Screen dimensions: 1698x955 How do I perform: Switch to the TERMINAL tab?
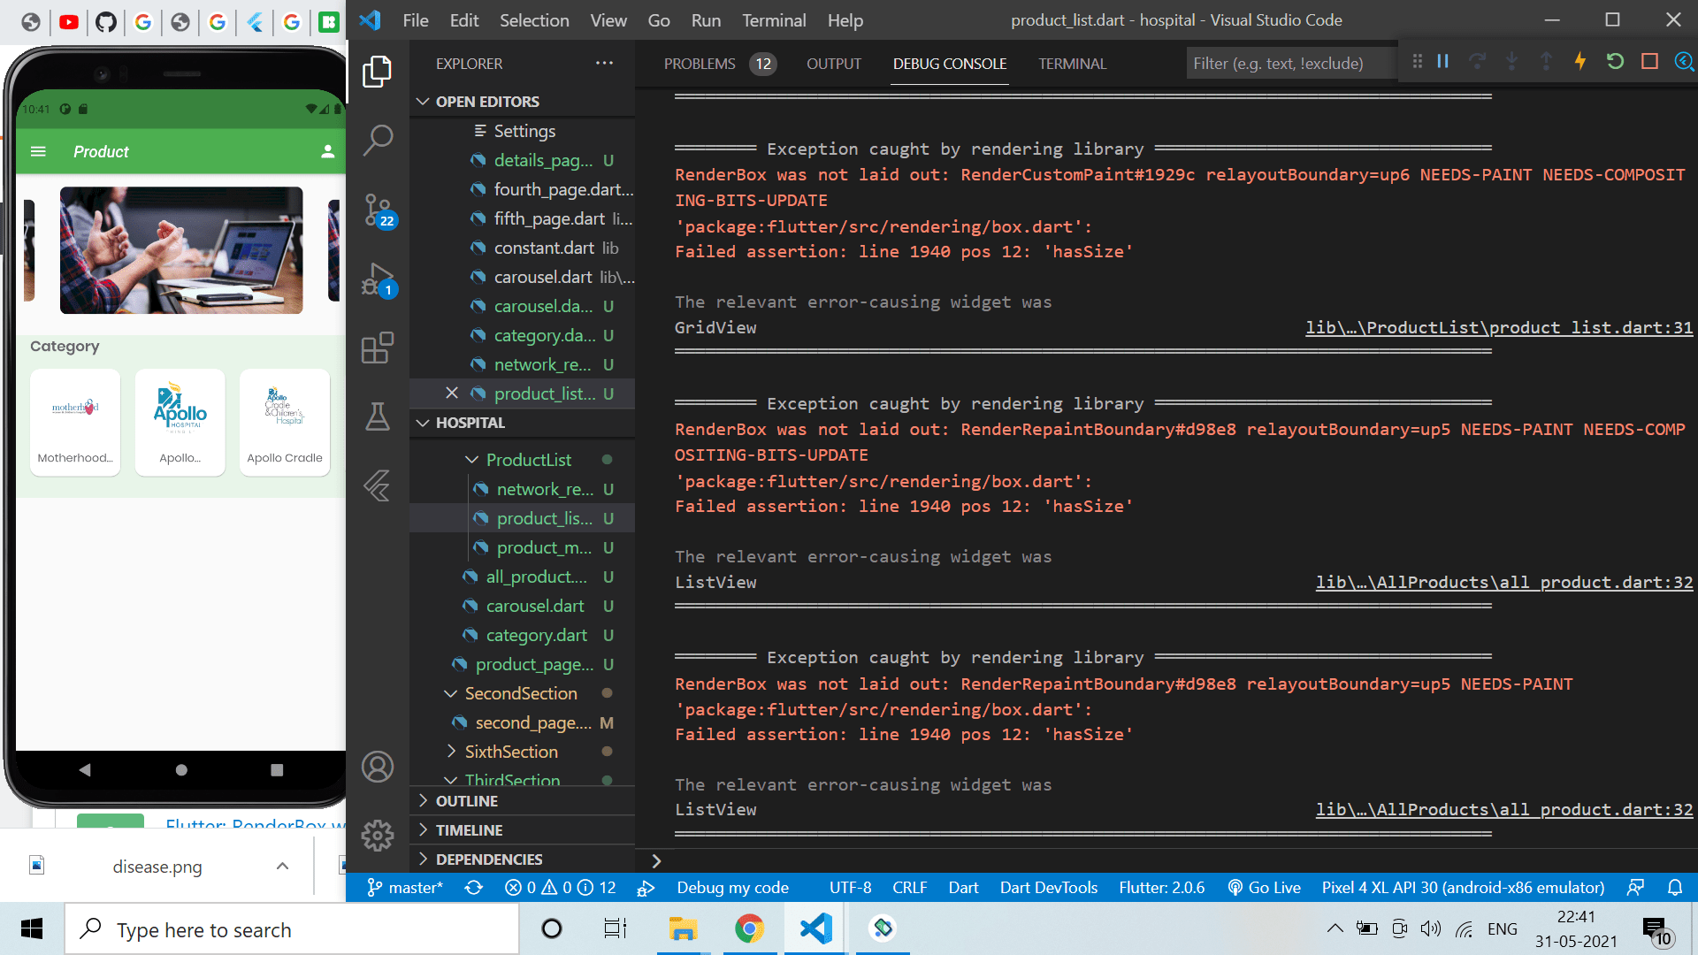click(1072, 64)
